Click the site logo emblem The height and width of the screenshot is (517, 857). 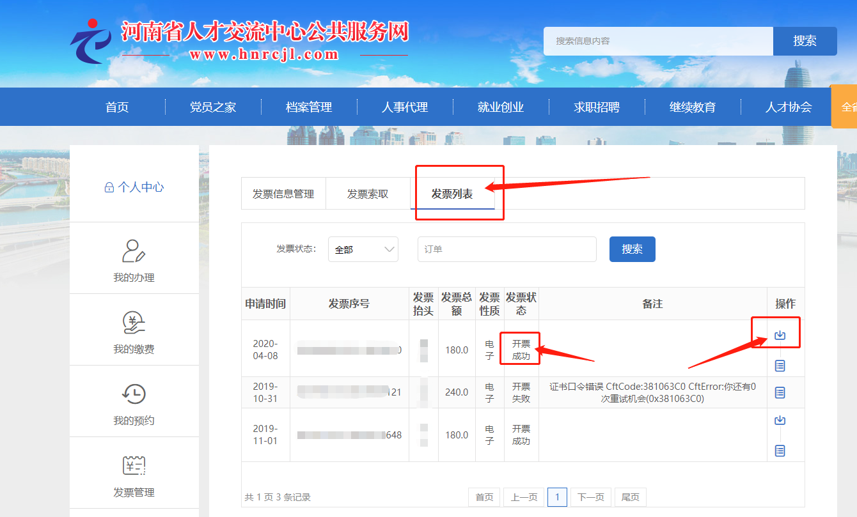(x=91, y=42)
